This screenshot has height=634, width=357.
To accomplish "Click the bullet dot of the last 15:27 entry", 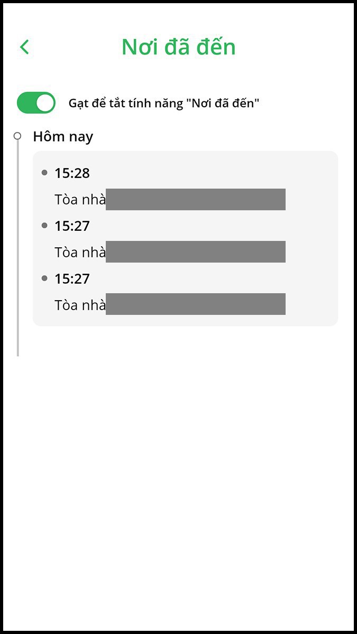I will coord(44,278).
